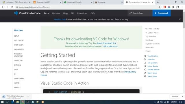185x104 pixels.
Task: Click the direct download link
Action: coord(106,43)
